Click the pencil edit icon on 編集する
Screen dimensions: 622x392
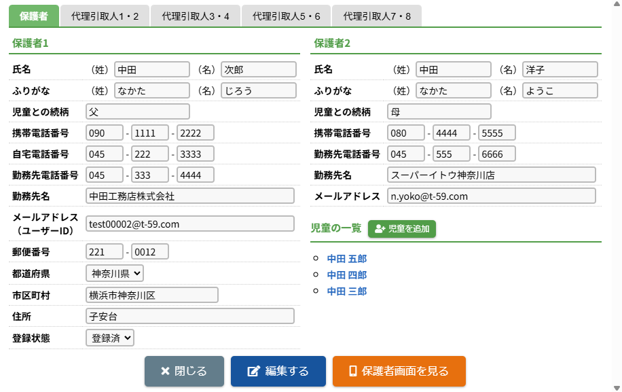click(x=254, y=371)
